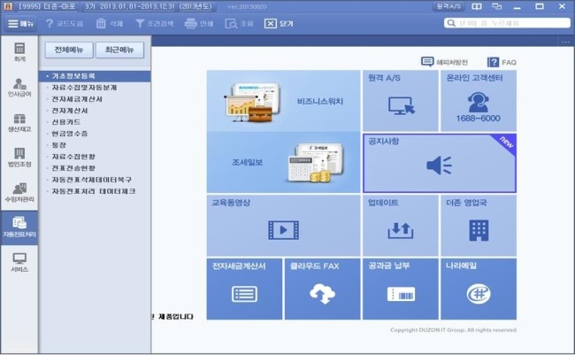
Task: Click the book icon in title bar
Action: (x=476, y=6)
